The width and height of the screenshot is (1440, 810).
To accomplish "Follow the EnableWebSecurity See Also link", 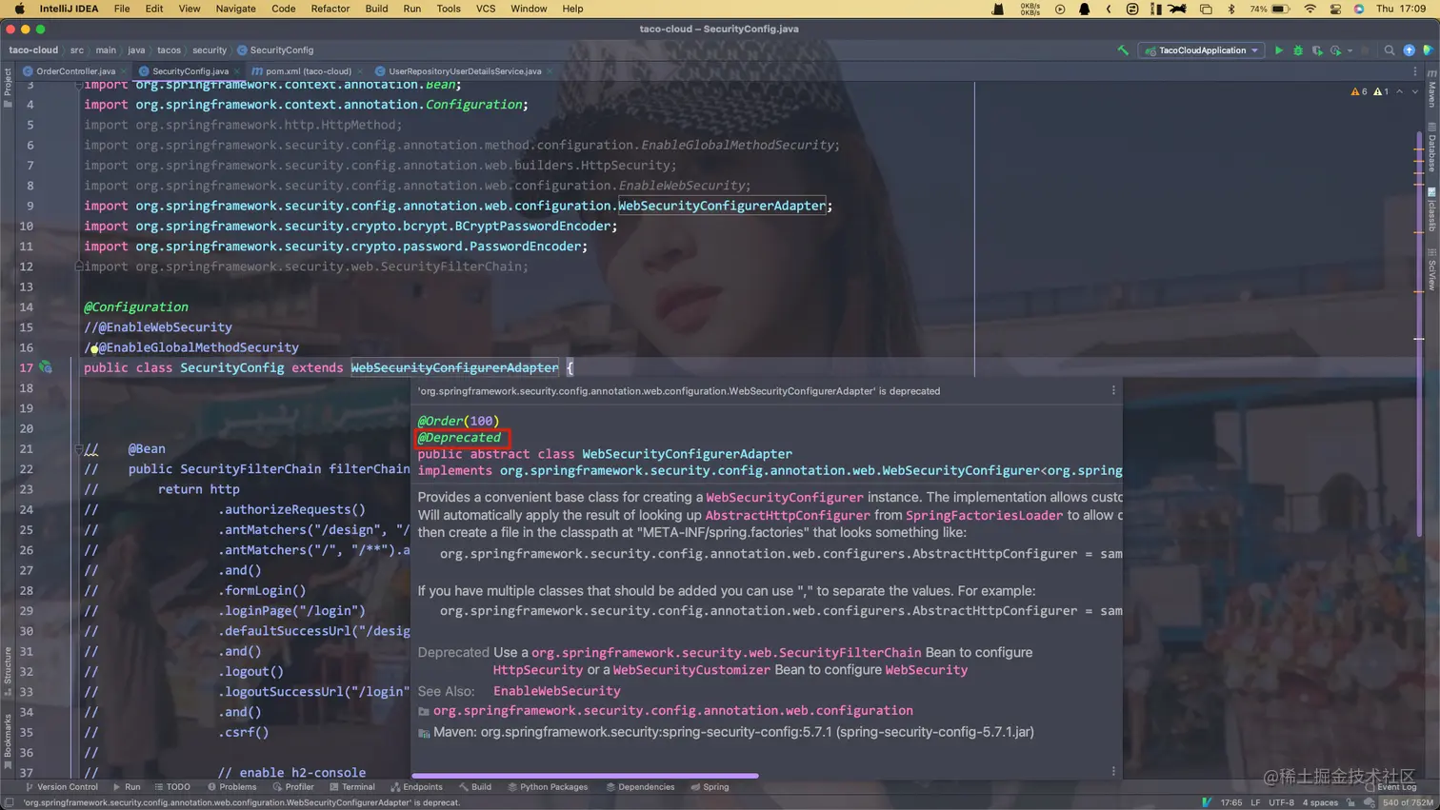I will click(556, 691).
